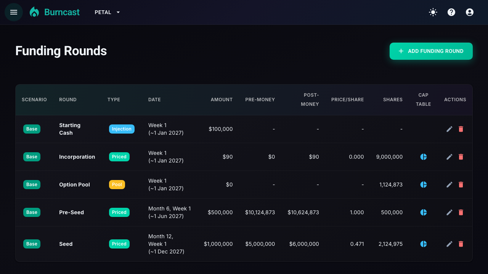
Task: Click the Round column header
Action: [x=68, y=100]
